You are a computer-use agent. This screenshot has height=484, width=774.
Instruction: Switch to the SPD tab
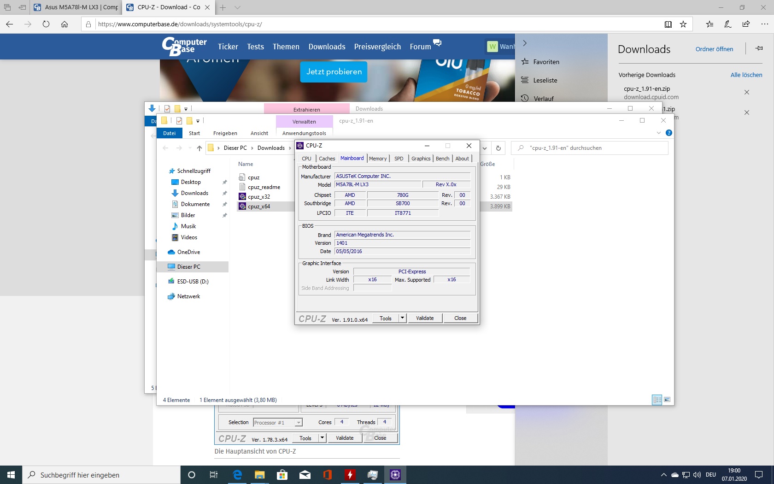[399, 159]
